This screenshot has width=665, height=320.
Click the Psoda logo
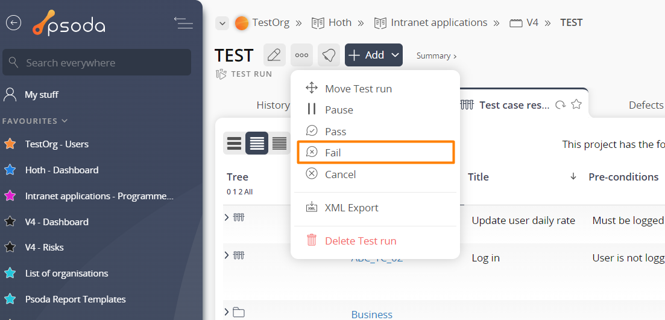[69, 23]
